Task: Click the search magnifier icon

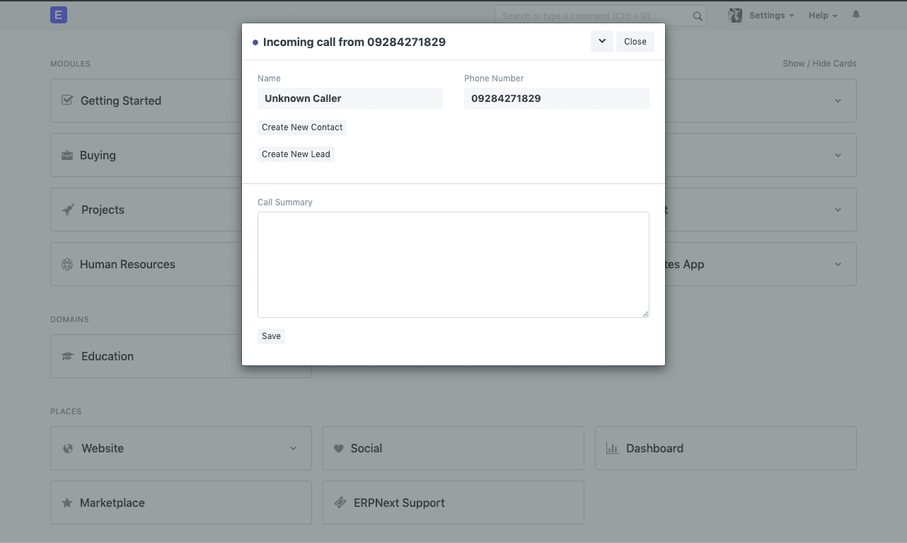Action: coord(698,16)
